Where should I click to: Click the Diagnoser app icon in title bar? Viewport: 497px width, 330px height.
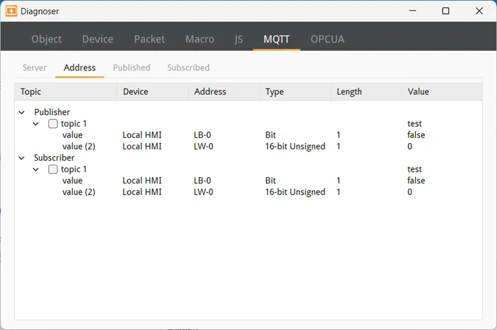click(x=11, y=11)
